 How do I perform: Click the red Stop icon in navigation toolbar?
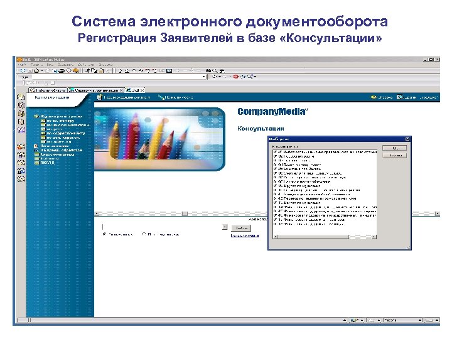pos(236,77)
